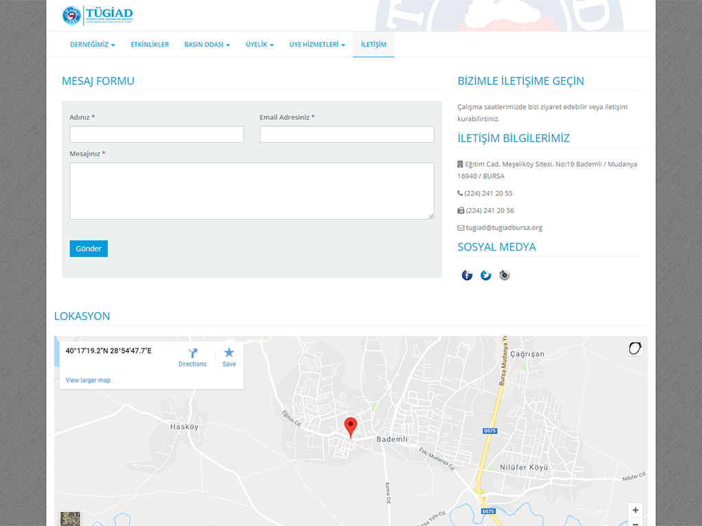The image size is (702, 526).
Task: Click the map coordinates 40°17'19.2"N text
Action: (108, 351)
